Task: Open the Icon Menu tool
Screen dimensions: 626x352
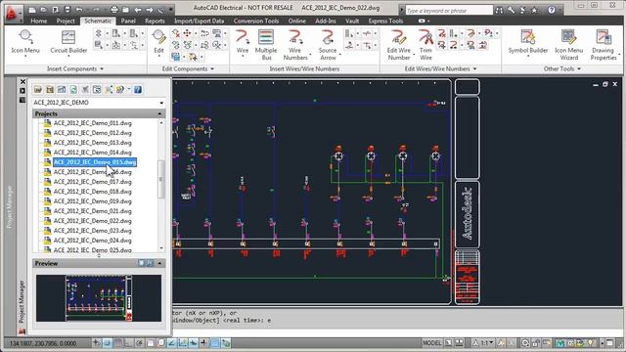Action: (25, 41)
